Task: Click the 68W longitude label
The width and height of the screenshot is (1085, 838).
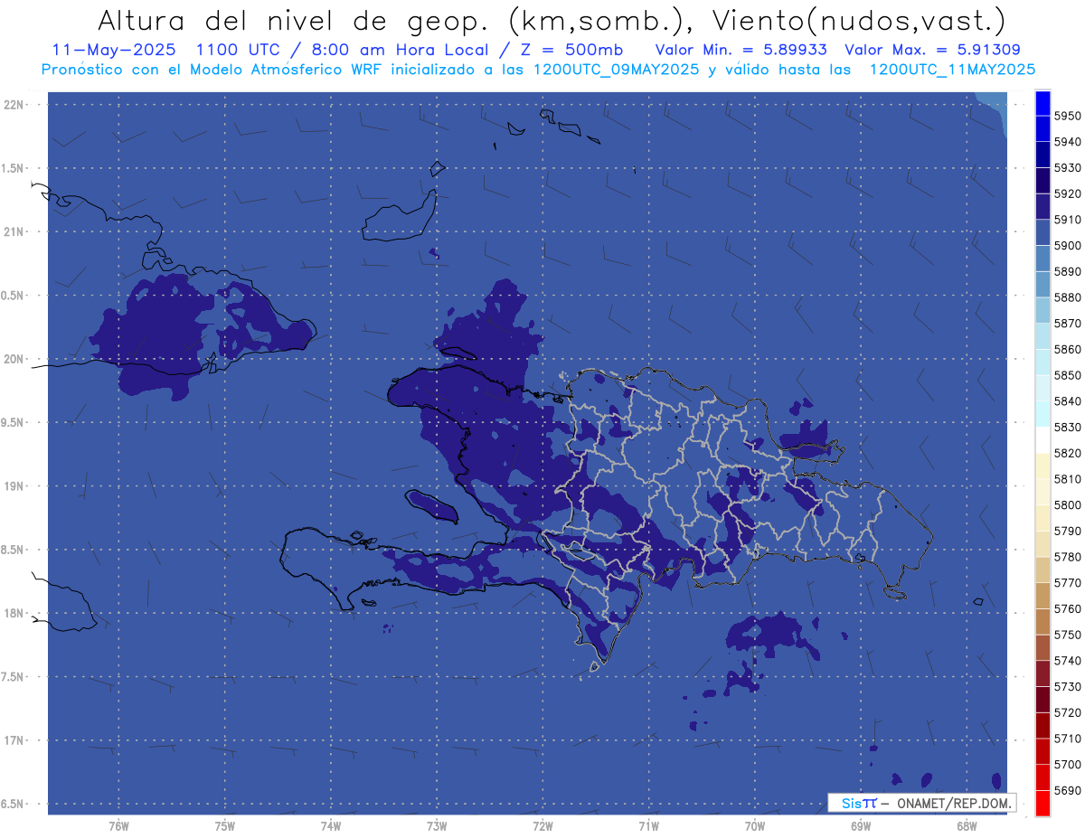Action: pos(967,825)
